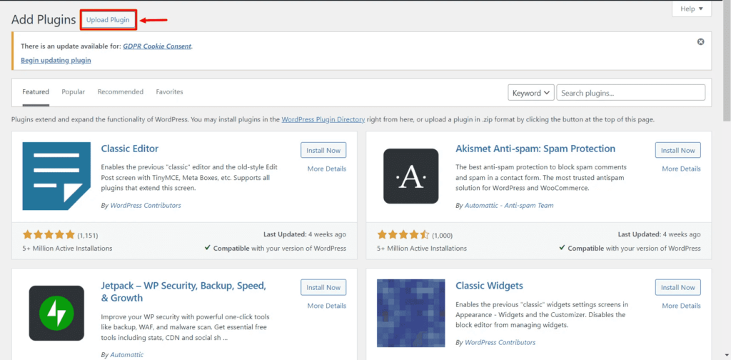Open Automattic - Anti-spam Team author link
The height and width of the screenshot is (360, 731).
[509, 205]
